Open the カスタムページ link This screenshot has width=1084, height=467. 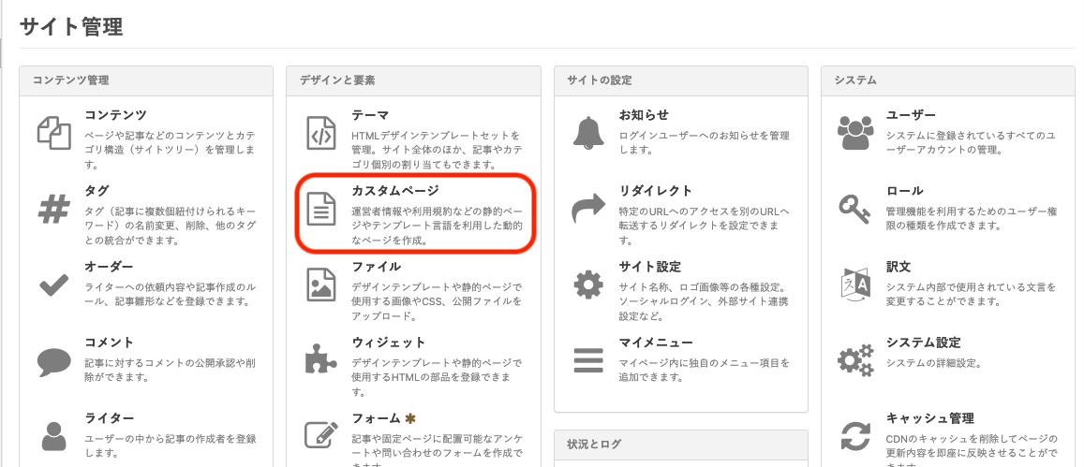coord(389,191)
